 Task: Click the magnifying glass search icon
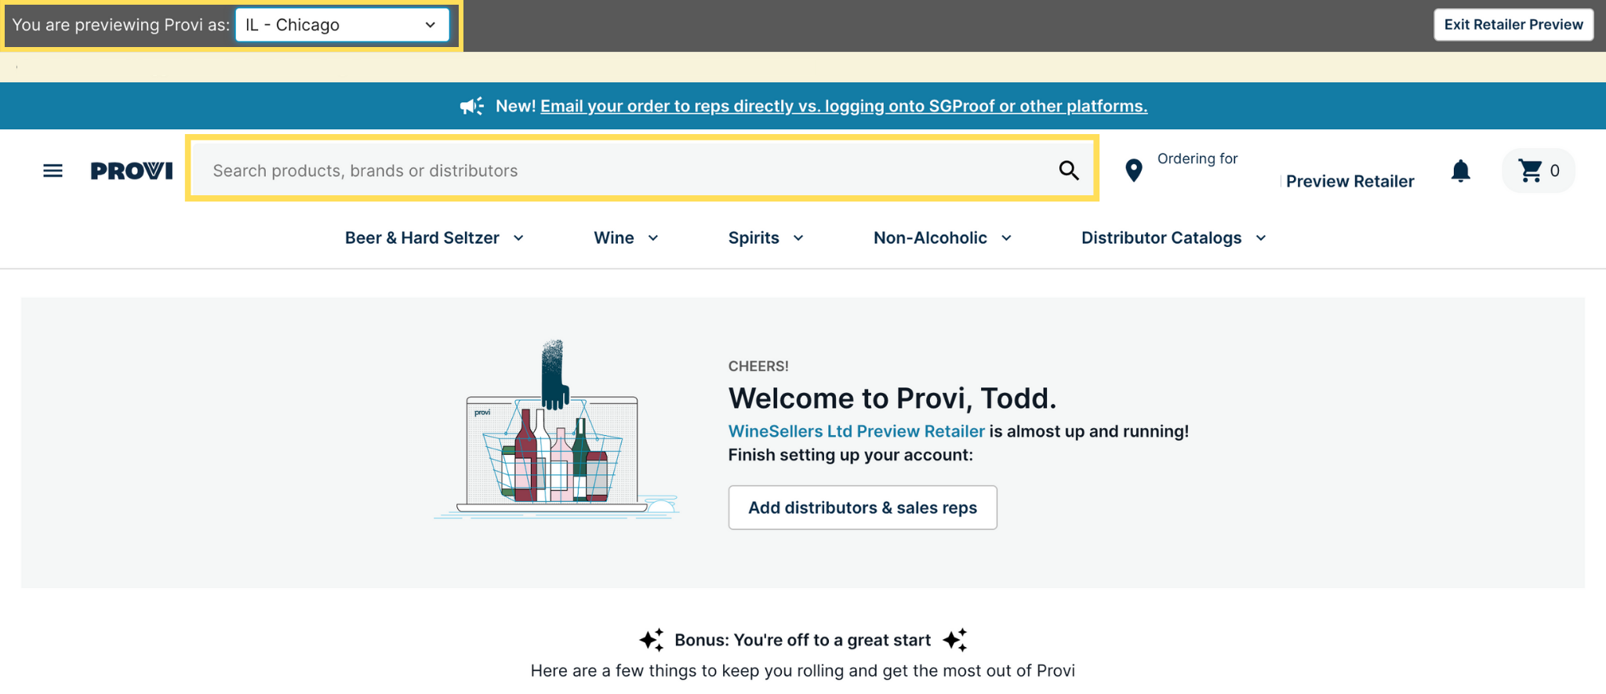point(1069,170)
